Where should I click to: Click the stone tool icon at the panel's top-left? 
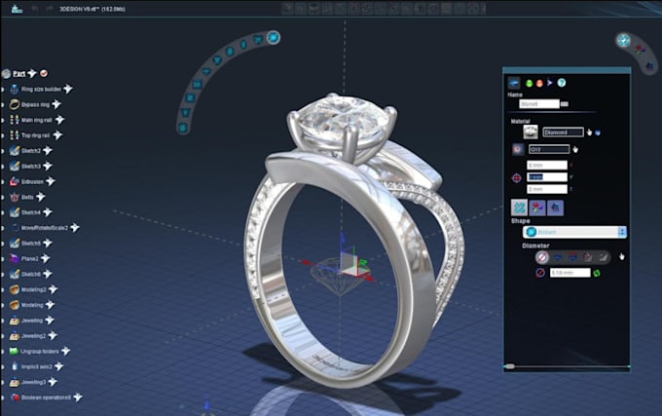click(514, 83)
